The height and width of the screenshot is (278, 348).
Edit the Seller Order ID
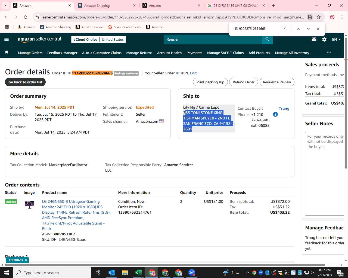(x=193, y=73)
